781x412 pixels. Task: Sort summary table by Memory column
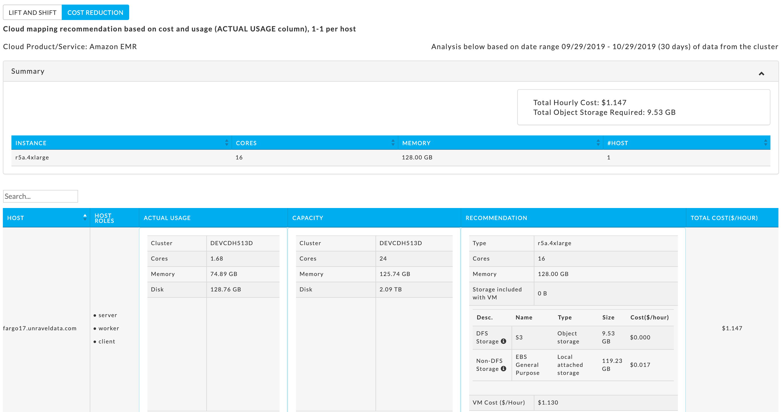[x=598, y=143]
